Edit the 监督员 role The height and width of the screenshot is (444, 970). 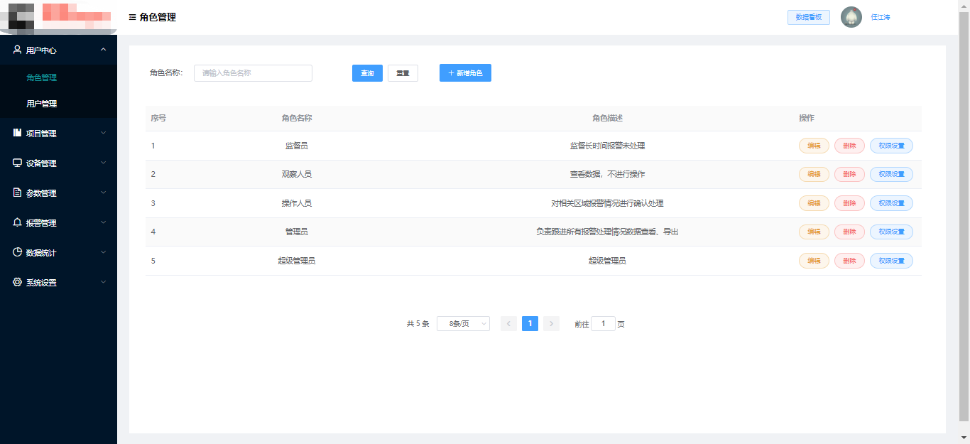click(x=814, y=146)
